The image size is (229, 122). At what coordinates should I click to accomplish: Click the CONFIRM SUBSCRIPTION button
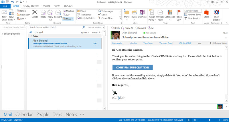click(x=133, y=68)
